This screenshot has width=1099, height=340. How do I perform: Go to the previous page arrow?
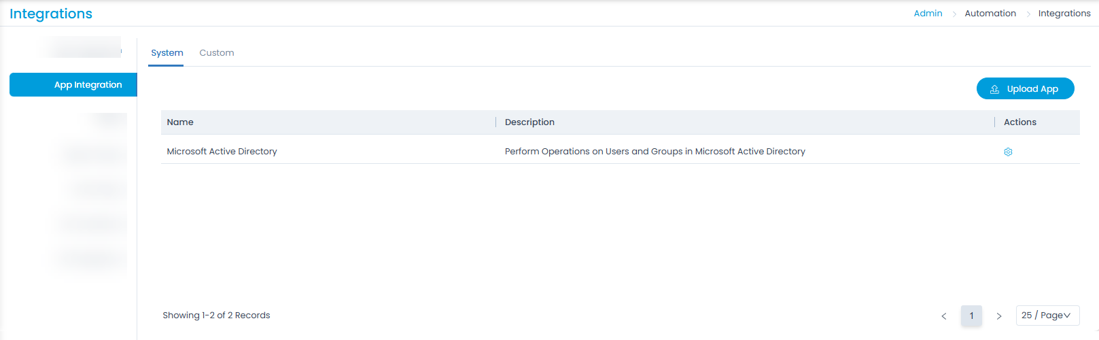[x=944, y=316]
